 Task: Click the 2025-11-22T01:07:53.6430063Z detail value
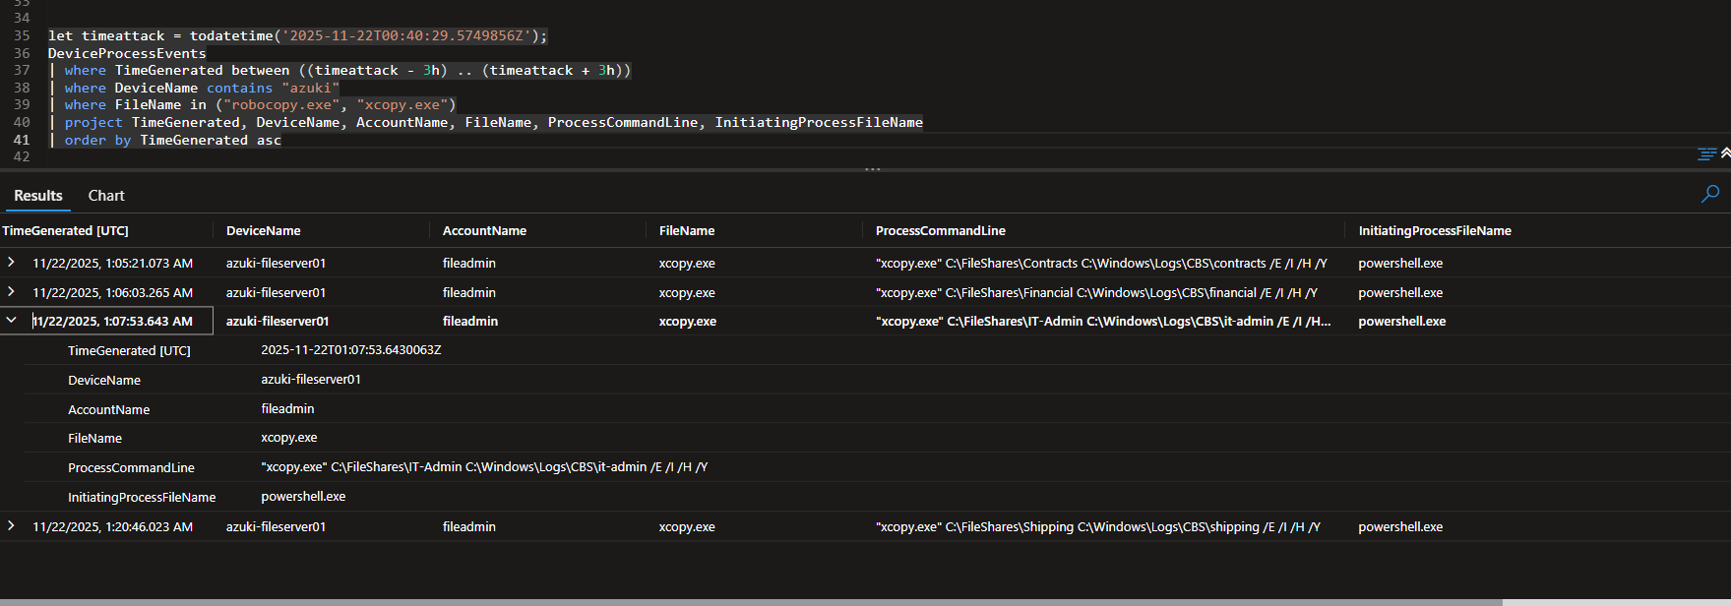click(351, 349)
